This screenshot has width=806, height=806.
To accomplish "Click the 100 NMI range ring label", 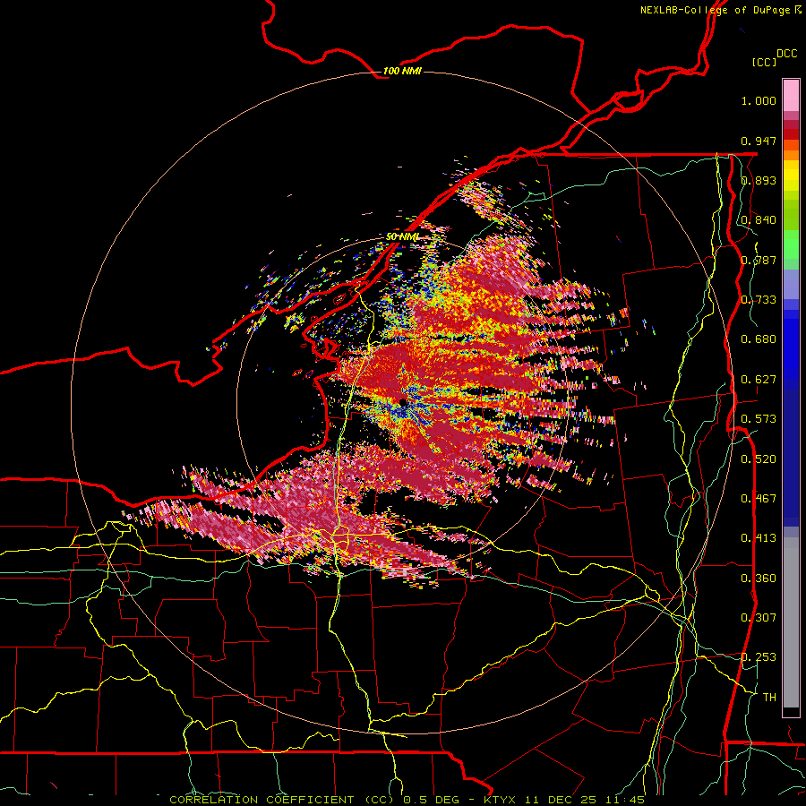I will (402, 71).
